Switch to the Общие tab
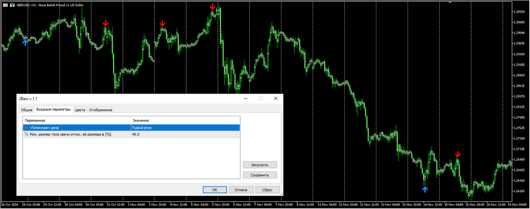 [27, 110]
